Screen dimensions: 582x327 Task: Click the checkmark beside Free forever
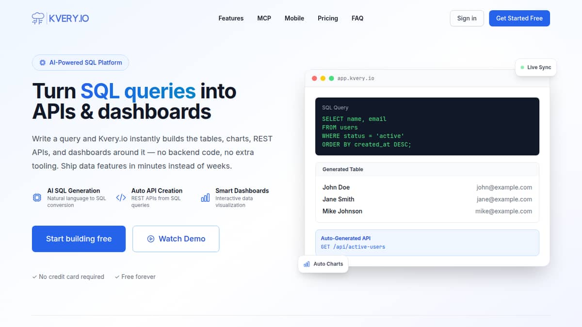[117, 277]
